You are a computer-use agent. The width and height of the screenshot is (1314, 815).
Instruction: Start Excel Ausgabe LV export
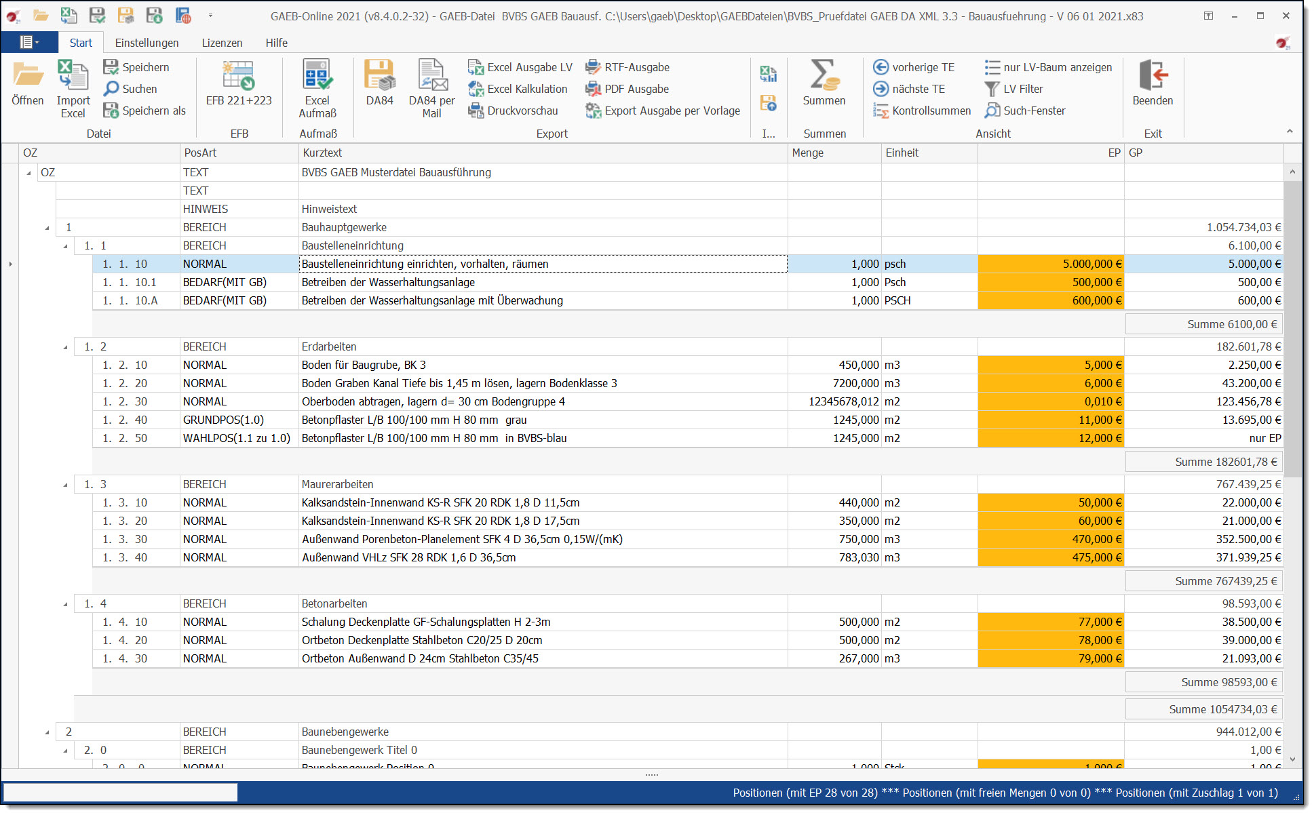[520, 67]
